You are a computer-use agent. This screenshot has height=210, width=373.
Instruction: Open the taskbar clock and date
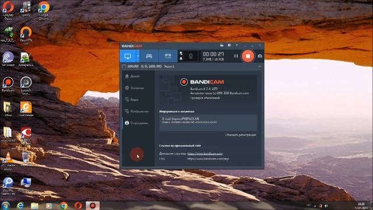[361, 206]
